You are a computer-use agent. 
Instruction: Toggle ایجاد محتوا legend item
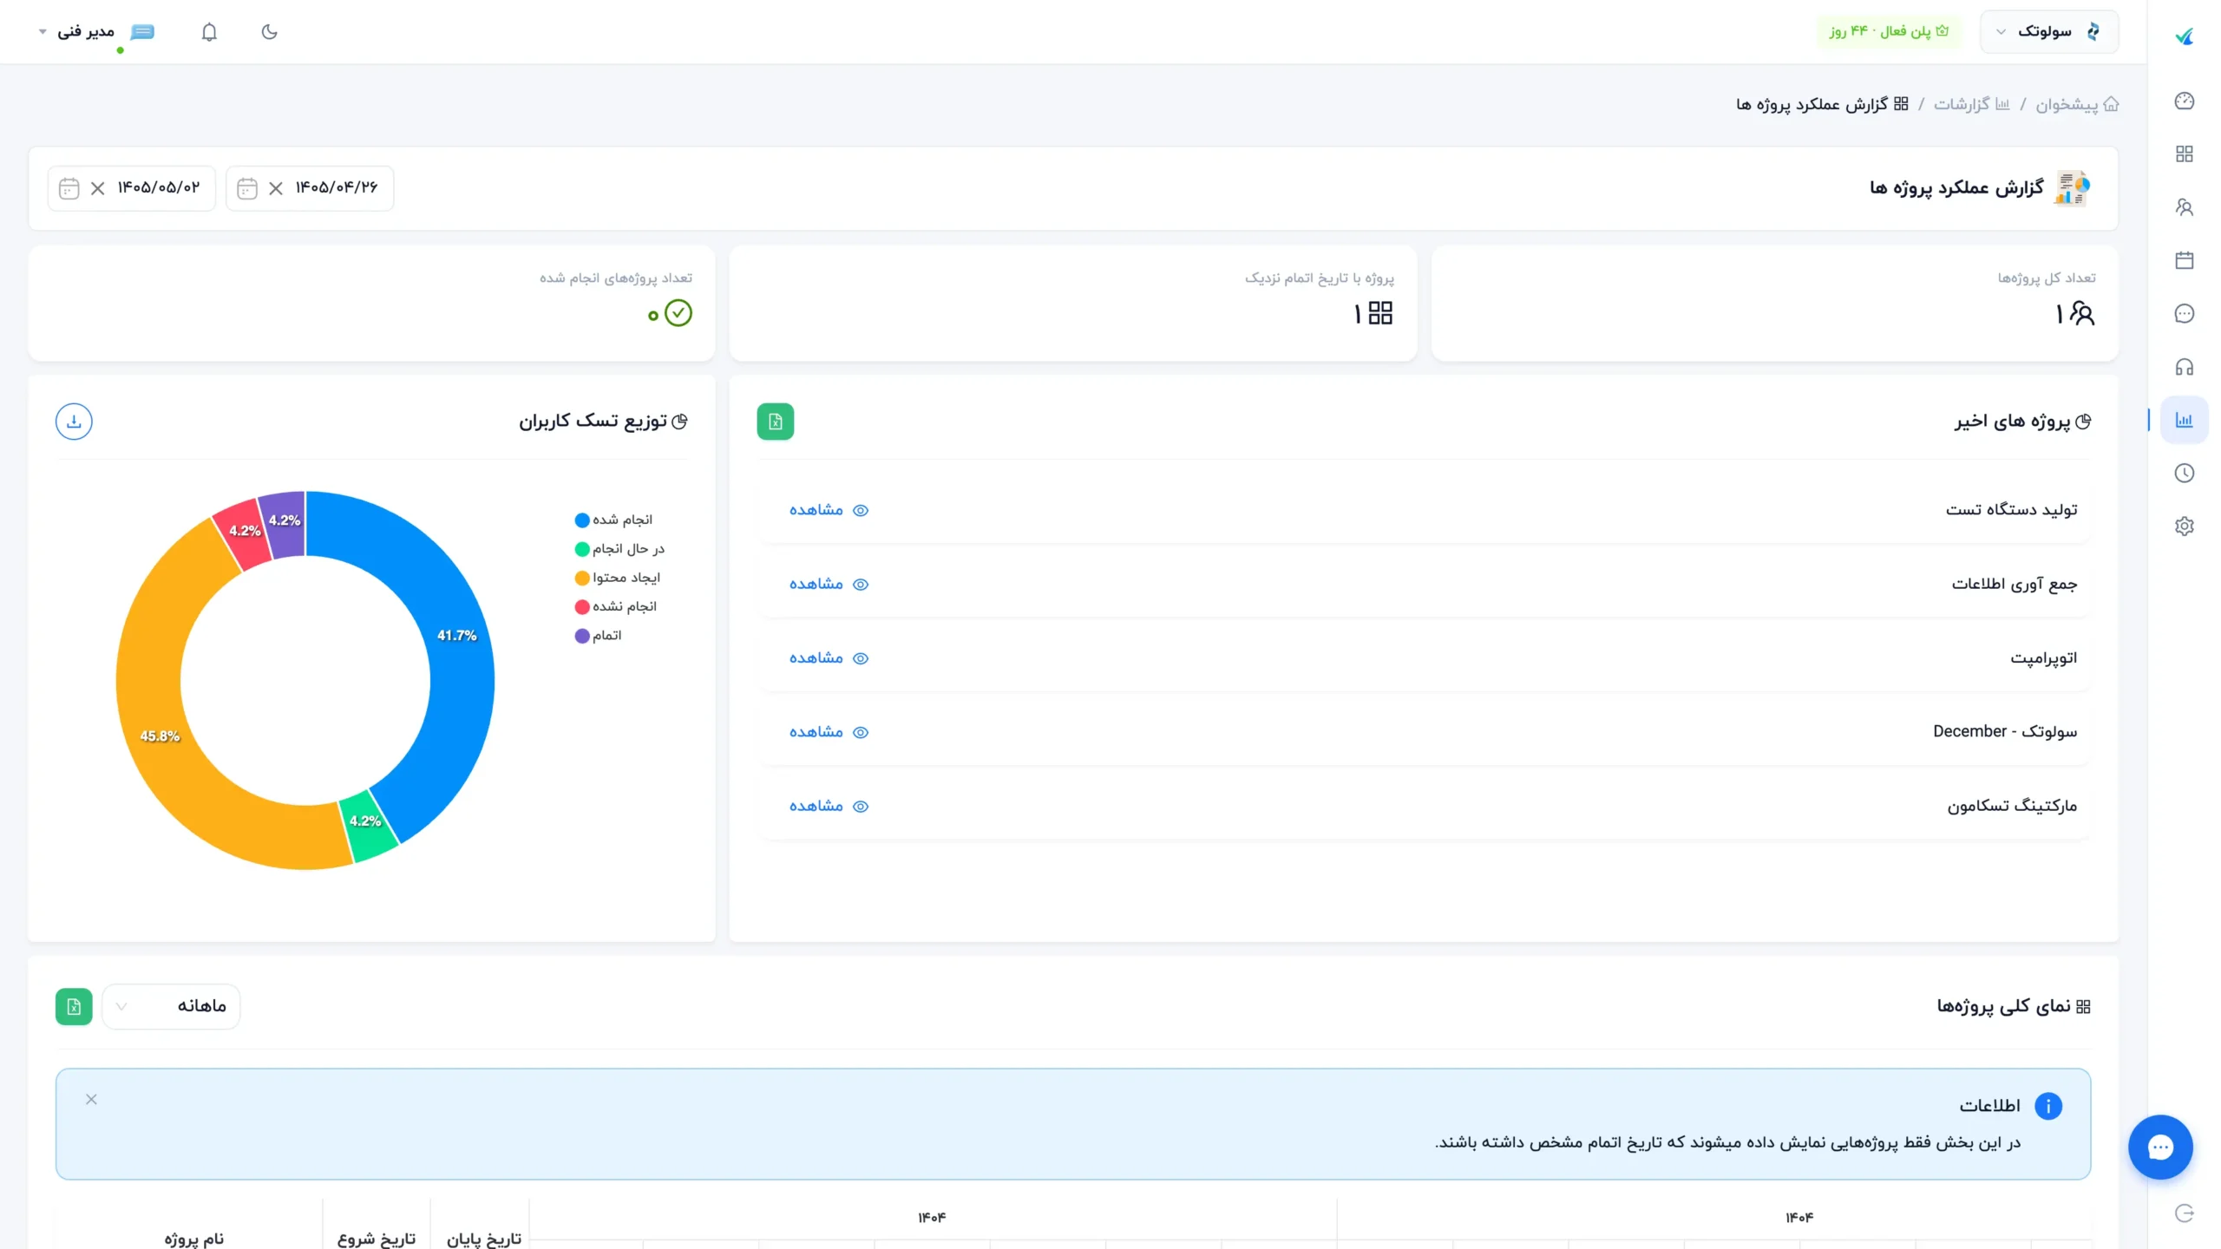coord(617,578)
